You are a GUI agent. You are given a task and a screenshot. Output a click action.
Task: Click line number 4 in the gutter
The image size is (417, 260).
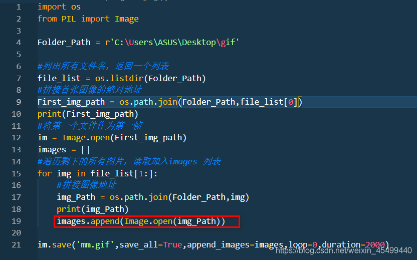(19, 43)
